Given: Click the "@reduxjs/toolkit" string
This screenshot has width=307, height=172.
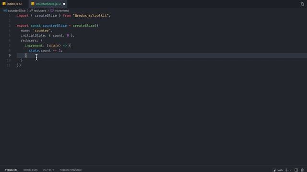Looking at the screenshot, I should (x=91, y=16).
